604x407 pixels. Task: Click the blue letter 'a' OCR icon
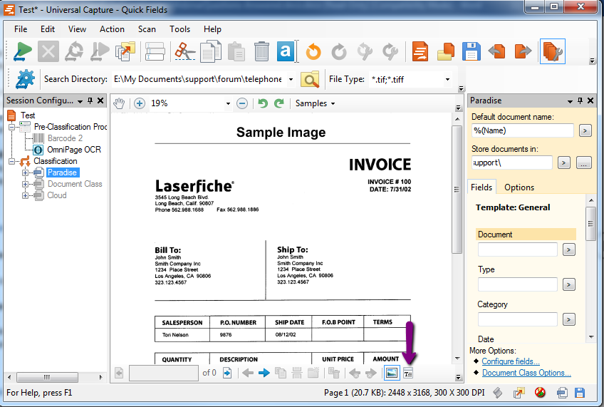(286, 51)
